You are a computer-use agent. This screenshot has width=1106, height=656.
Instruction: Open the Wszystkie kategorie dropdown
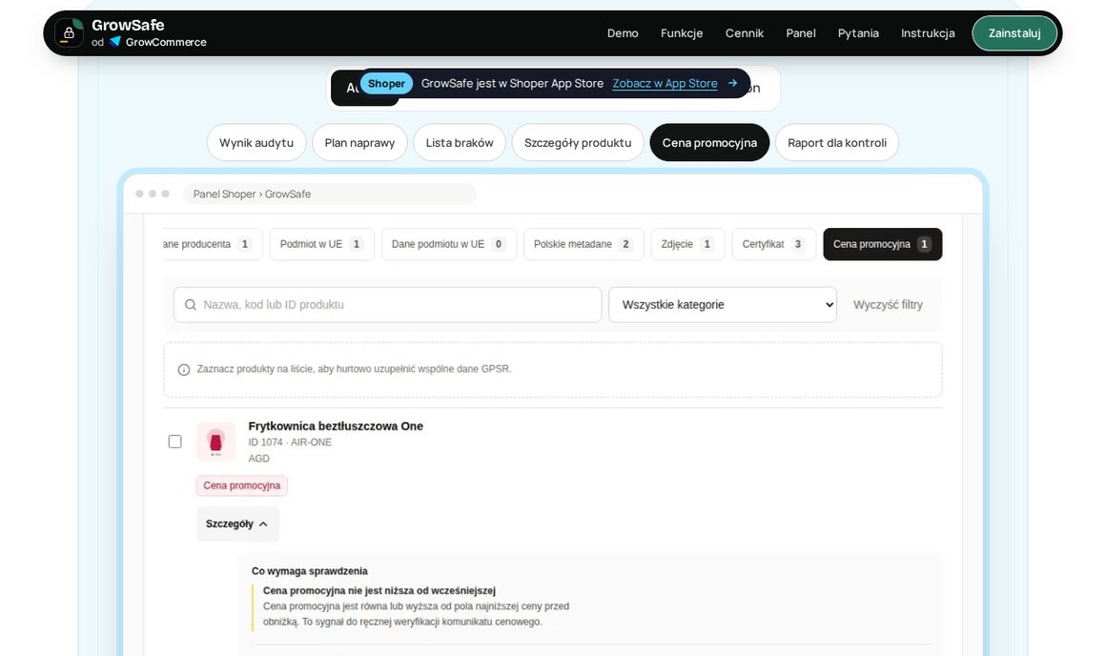point(723,305)
